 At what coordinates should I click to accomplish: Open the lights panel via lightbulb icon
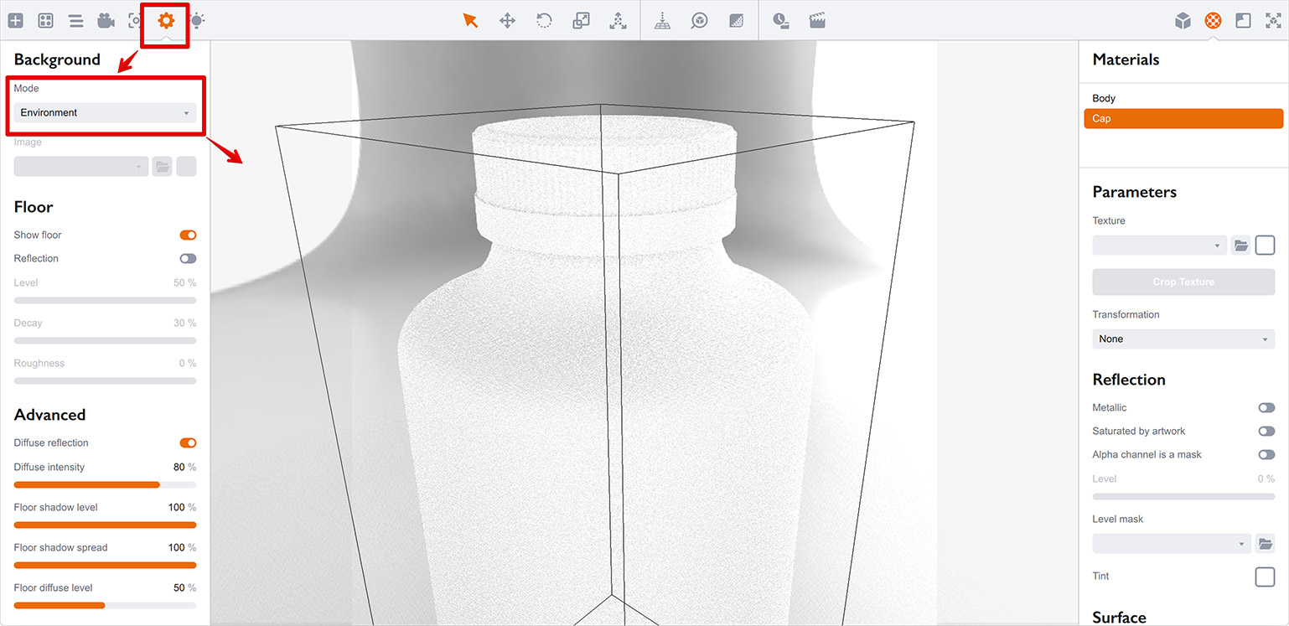(x=197, y=20)
